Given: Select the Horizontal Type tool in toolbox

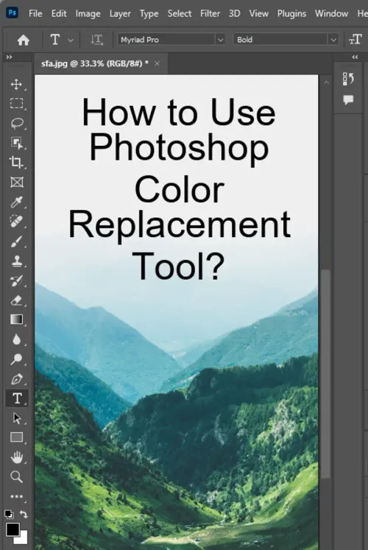Looking at the screenshot, I should 17,398.
